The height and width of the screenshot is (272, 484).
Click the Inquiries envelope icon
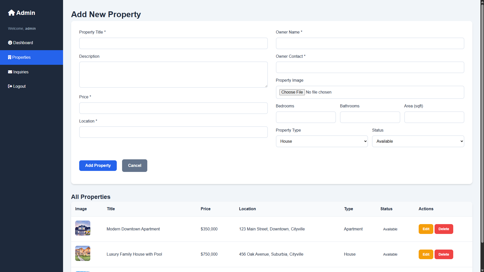click(10, 72)
